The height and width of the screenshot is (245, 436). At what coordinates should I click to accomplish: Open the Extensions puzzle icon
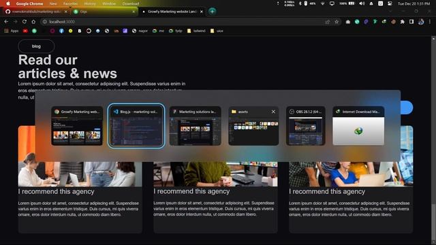click(403, 22)
